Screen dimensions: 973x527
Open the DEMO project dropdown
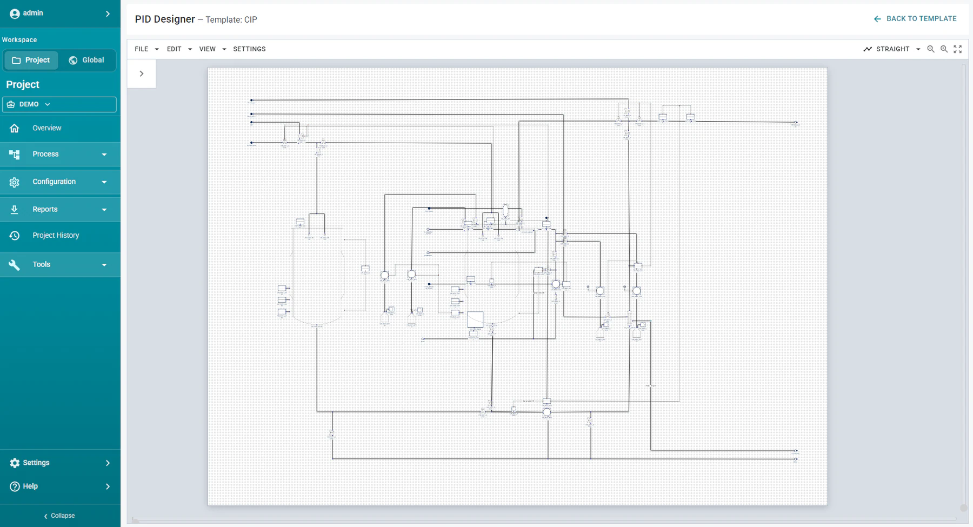coord(59,104)
